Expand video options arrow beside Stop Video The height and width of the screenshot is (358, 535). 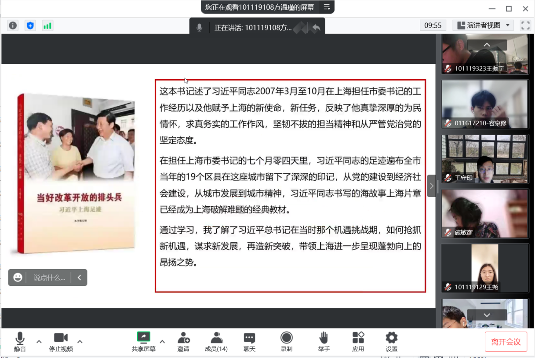coord(80,341)
